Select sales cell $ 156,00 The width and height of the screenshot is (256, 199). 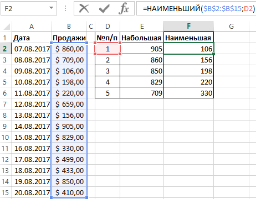[69, 115]
